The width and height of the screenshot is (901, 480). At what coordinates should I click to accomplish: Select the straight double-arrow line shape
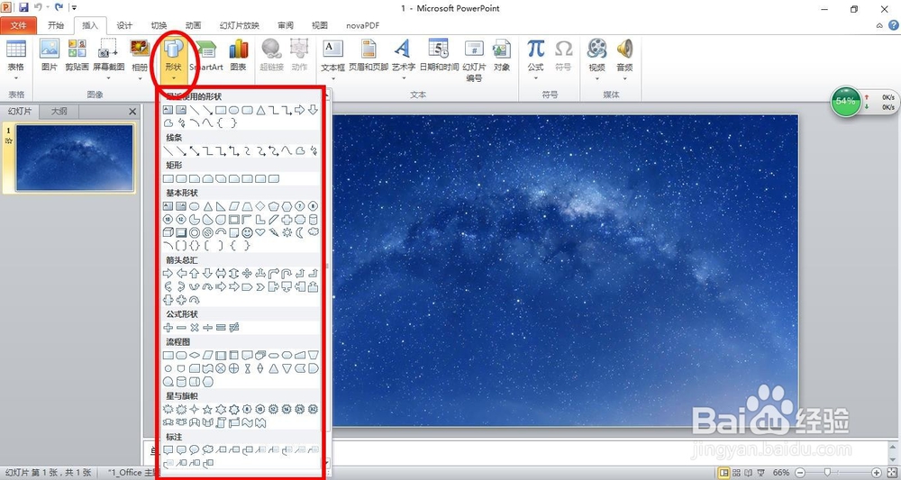195,150
